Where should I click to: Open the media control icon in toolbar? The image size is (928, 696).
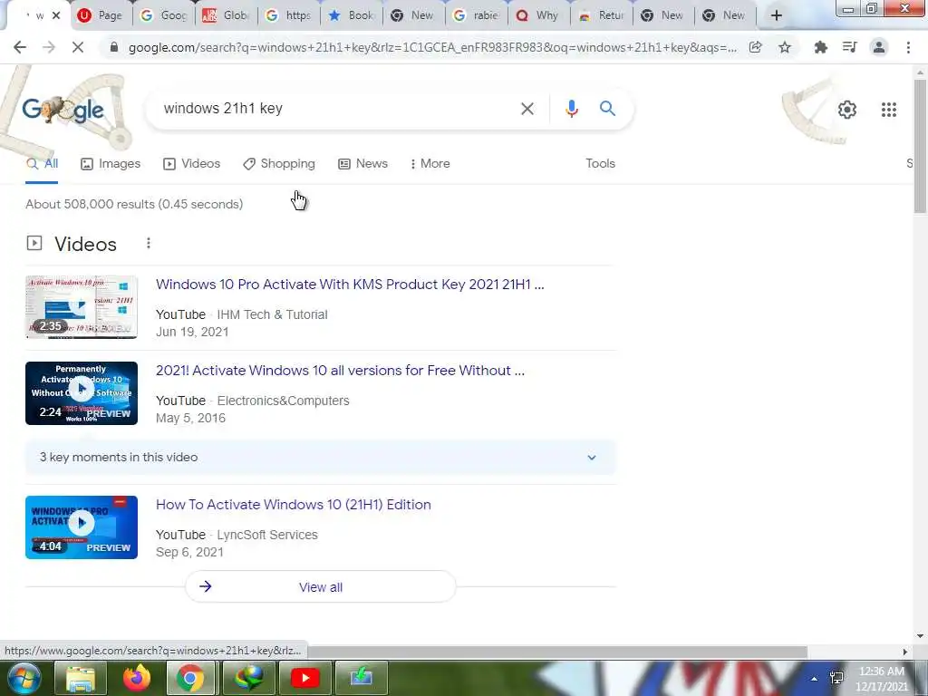850,47
